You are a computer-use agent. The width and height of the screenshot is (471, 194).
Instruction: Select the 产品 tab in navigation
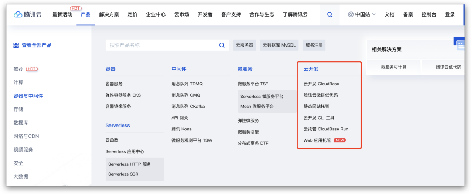coord(85,14)
